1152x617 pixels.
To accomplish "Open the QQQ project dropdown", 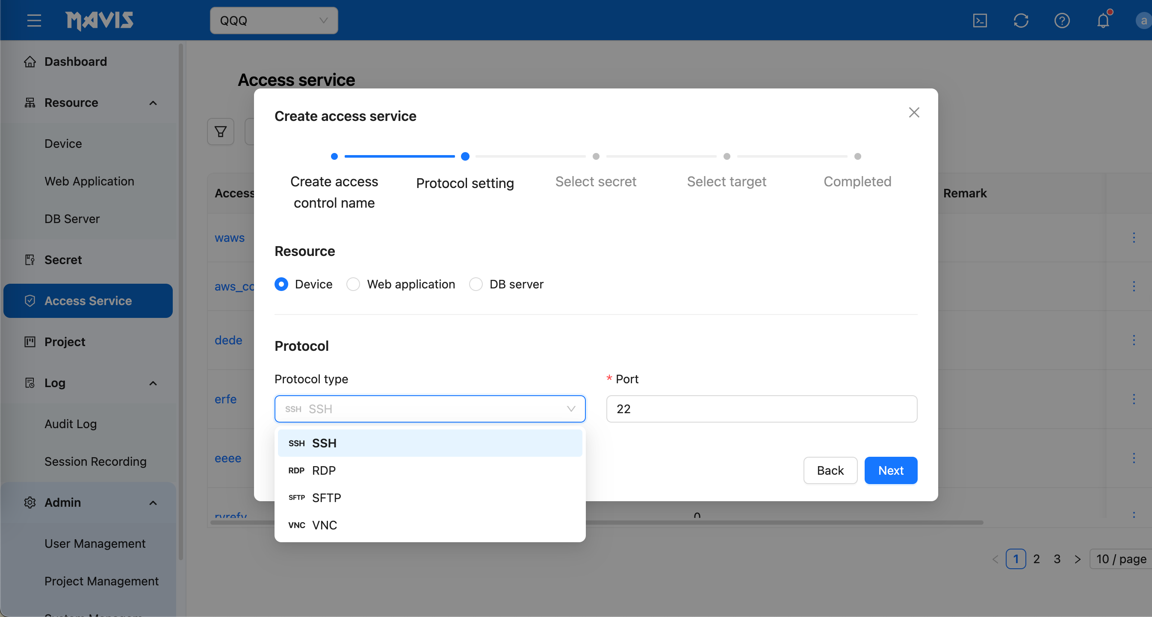I will pos(274,21).
